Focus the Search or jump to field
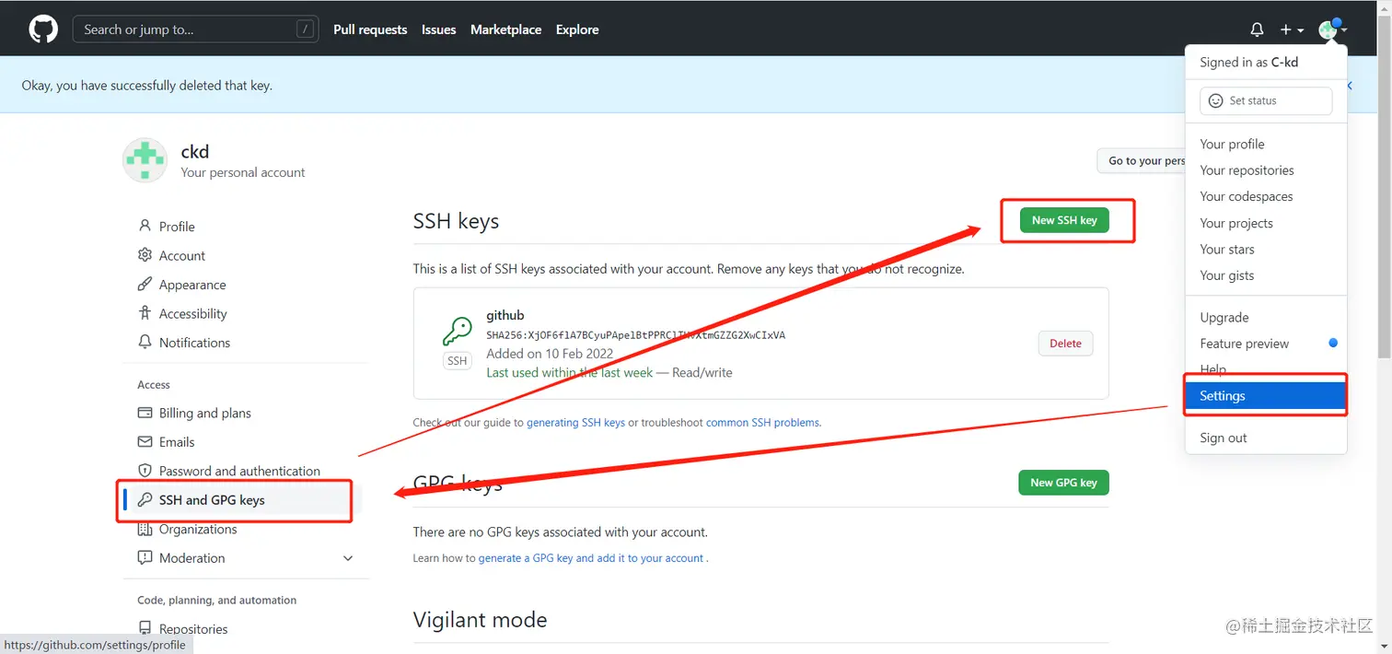 (x=196, y=29)
